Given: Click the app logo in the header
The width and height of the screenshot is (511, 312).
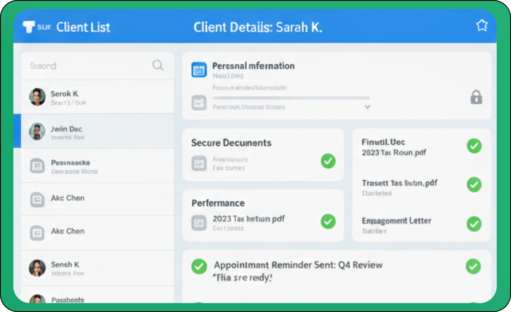Looking at the screenshot, I should [29, 27].
